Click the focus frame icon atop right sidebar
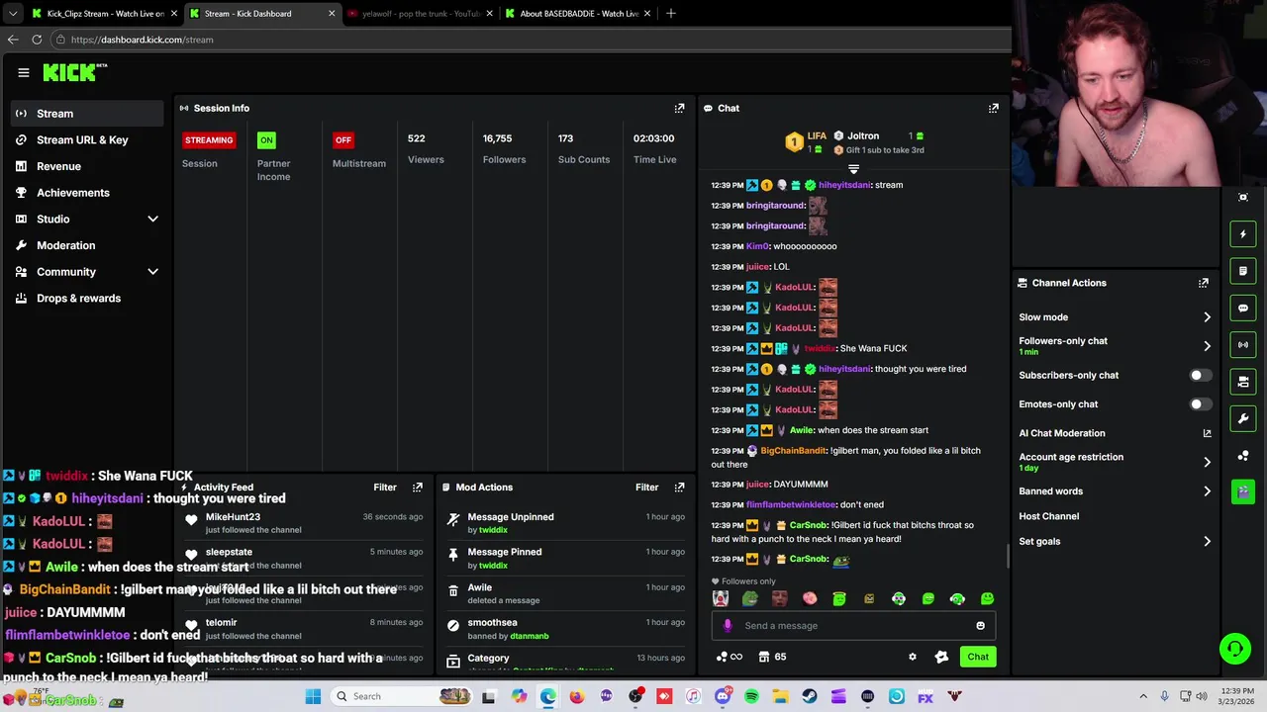Viewport: 1267px width, 712px height. (x=1243, y=197)
